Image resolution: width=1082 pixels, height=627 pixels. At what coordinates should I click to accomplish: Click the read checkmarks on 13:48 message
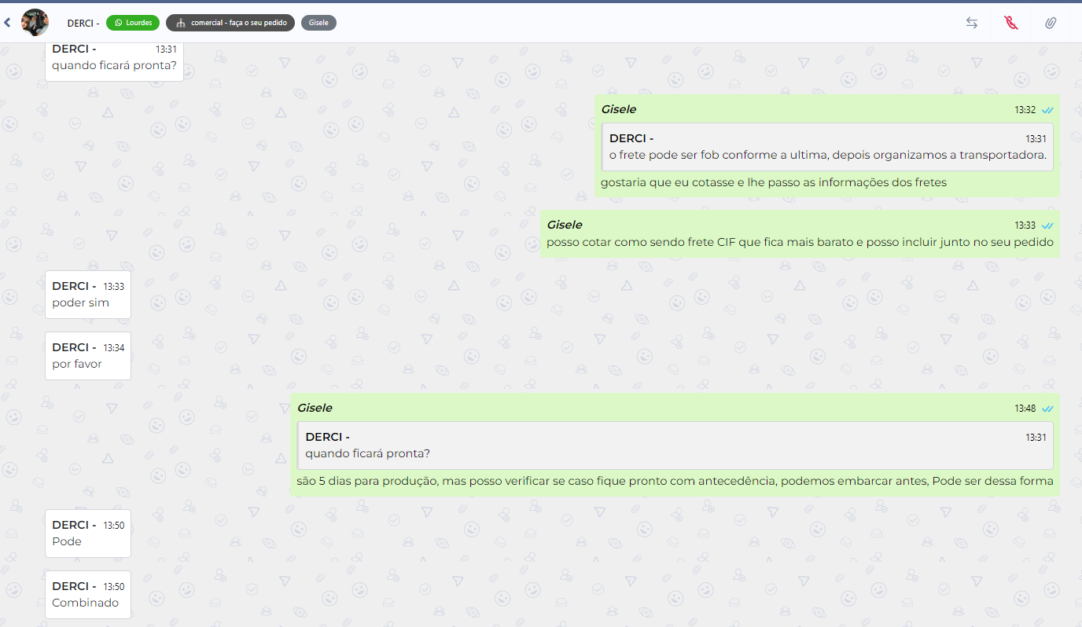[x=1047, y=409]
